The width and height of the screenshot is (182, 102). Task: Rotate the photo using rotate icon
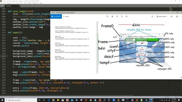coord(122,16)
